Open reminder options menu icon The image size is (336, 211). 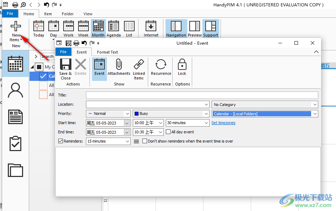[x=136, y=141]
